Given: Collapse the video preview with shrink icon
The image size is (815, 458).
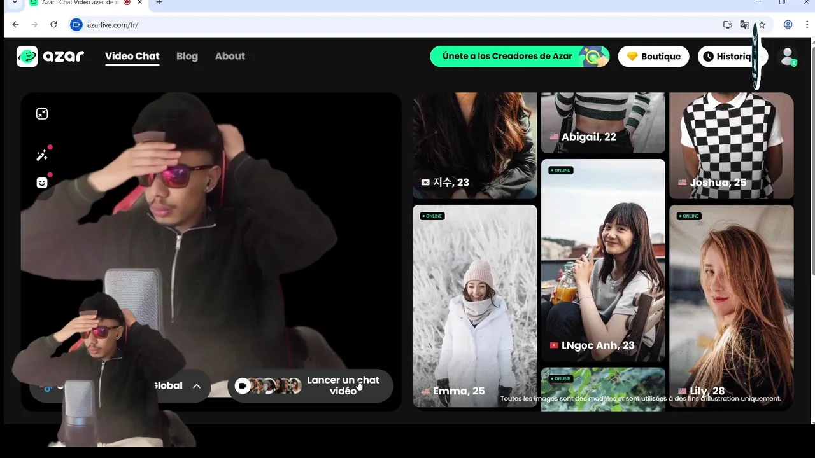Looking at the screenshot, I should point(42,114).
